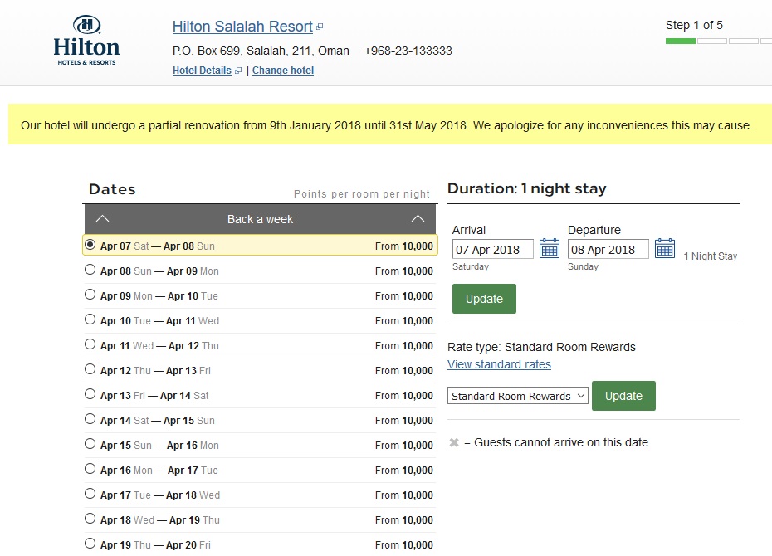The image size is (772, 556).
Task: Expand the Standard Room Rewards dropdown
Action: 518,396
